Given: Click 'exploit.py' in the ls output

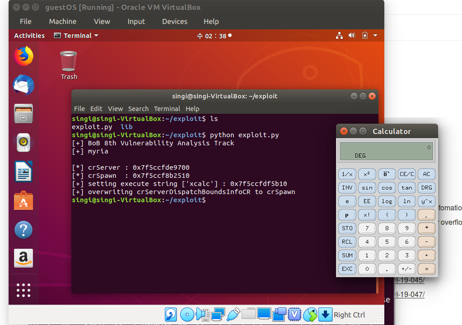Looking at the screenshot, I should click(92, 127).
